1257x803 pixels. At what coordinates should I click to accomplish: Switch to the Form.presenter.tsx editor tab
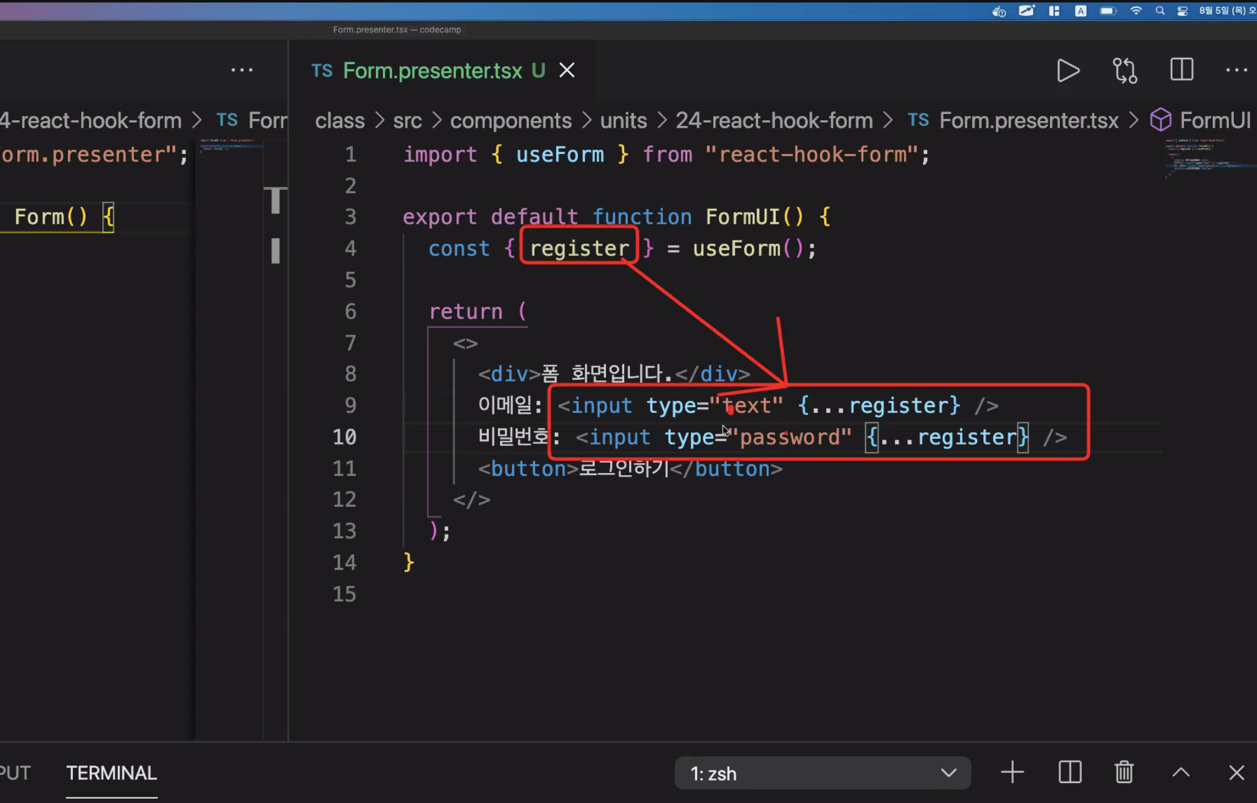[x=432, y=71]
